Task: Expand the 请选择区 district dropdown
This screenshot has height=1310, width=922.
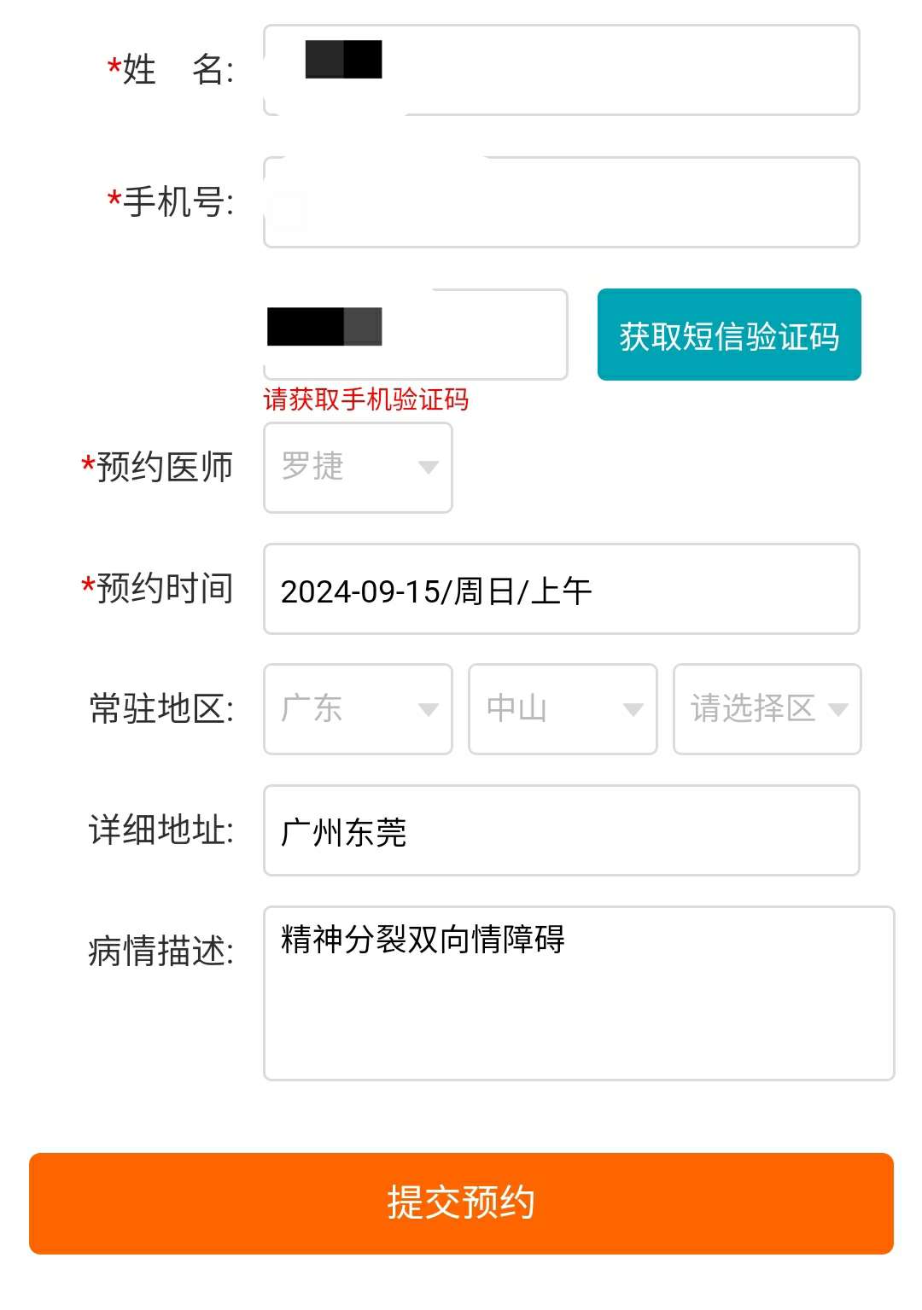Action: (767, 709)
